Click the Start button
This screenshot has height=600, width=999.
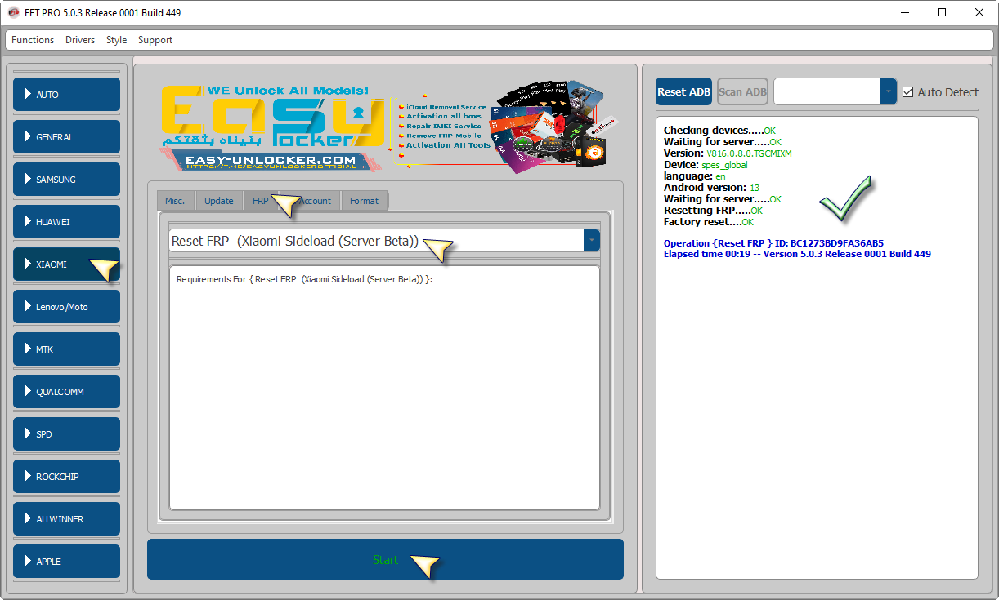pyautogui.click(x=385, y=559)
